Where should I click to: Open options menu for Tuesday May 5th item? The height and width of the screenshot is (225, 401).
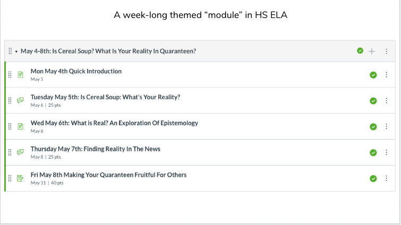pos(386,100)
